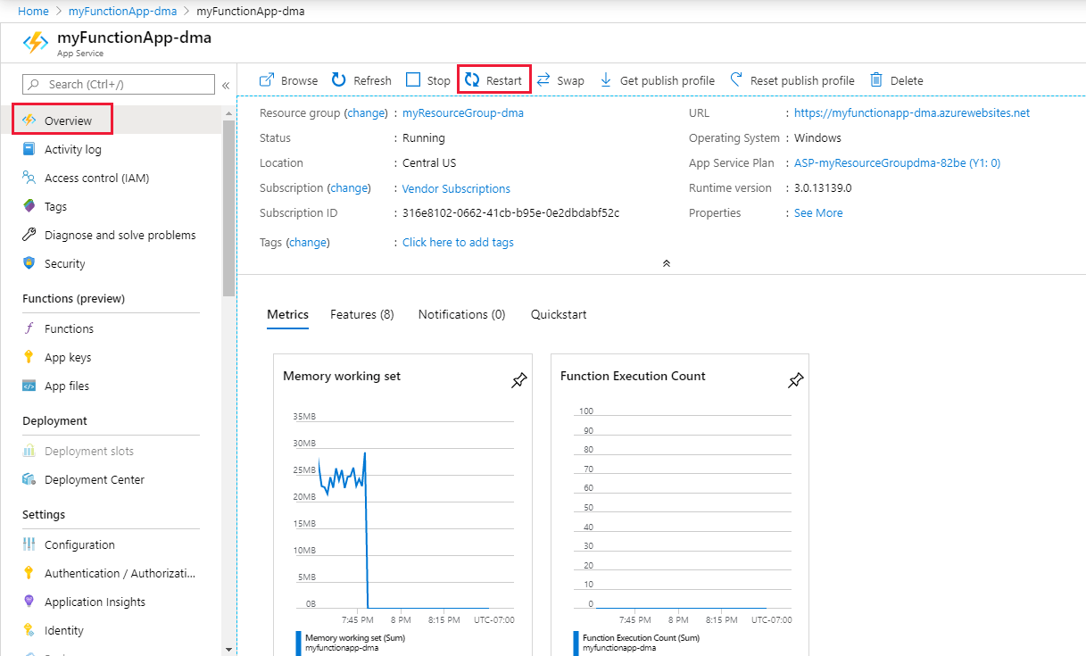Change the current Subscription

pos(349,188)
